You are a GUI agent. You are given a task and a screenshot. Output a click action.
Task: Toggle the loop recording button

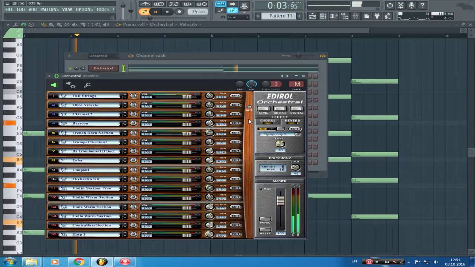[x=202, y=4]
